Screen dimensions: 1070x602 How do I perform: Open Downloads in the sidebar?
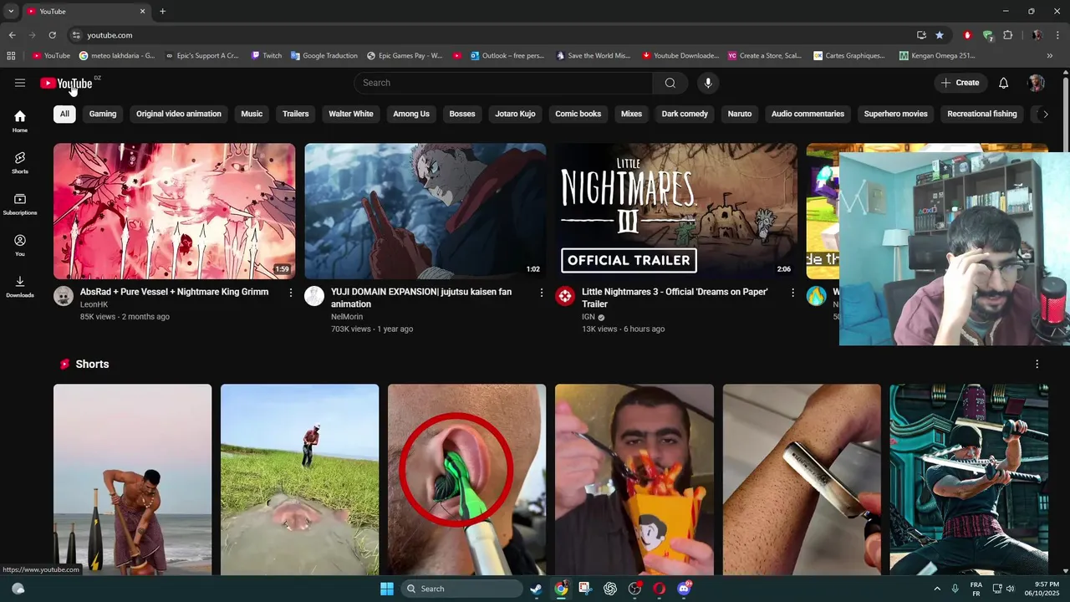20,287
